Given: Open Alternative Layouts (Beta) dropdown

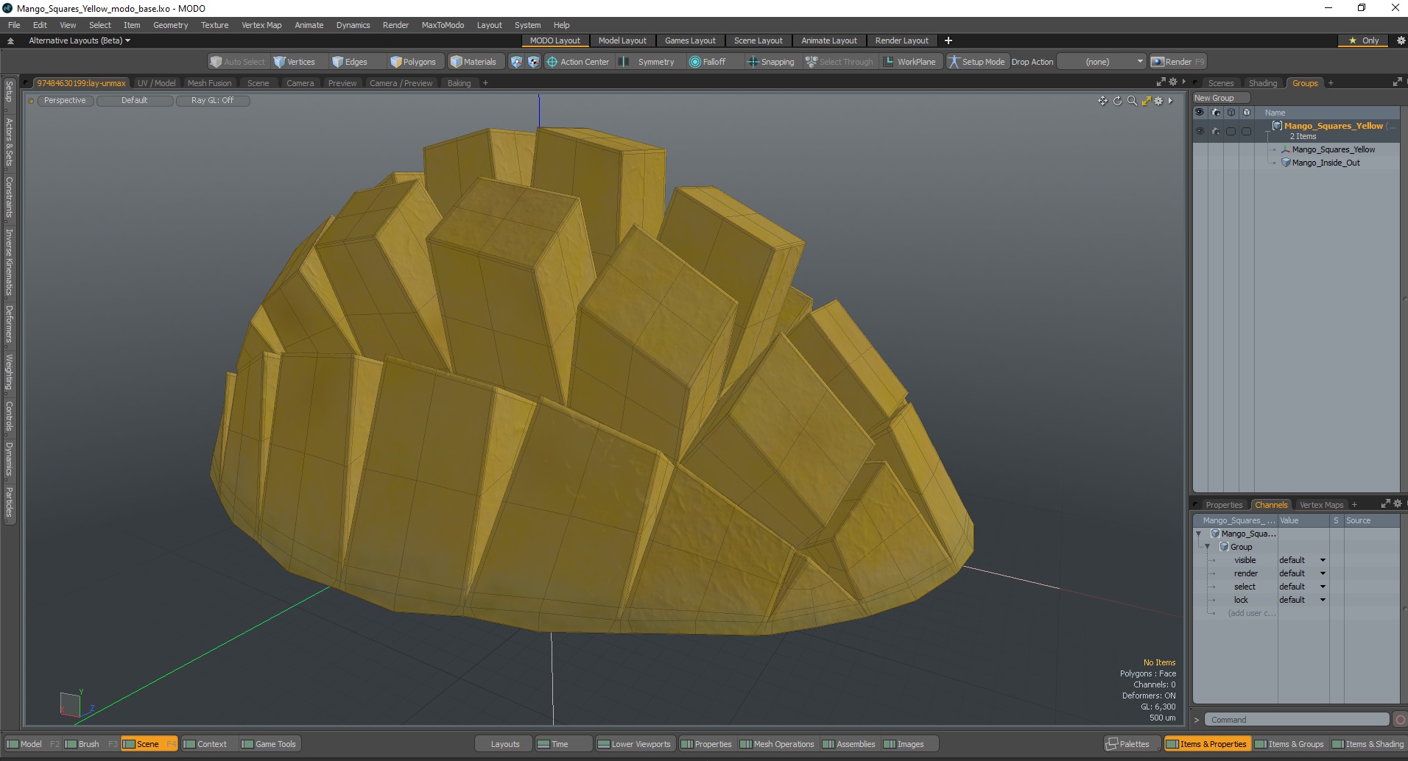Looking at the screenshot, I should click(x=80, y=40).
